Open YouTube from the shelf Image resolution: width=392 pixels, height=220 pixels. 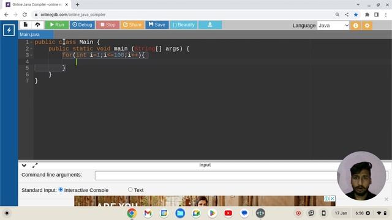pyautogui.click(x=228, y=213)
